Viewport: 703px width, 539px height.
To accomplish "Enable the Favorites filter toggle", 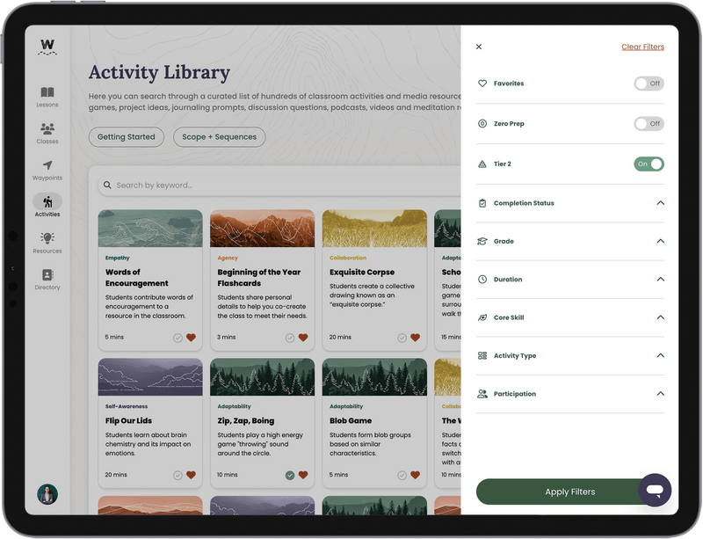I will (x=649, y=84).
